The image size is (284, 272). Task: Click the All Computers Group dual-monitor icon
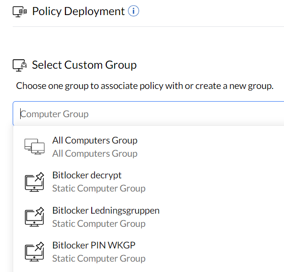(34, 147)
